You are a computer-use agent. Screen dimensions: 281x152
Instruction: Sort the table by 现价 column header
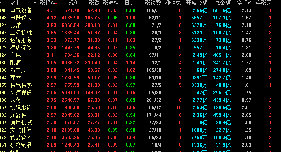pyautogui.click(x=74, y=3)
